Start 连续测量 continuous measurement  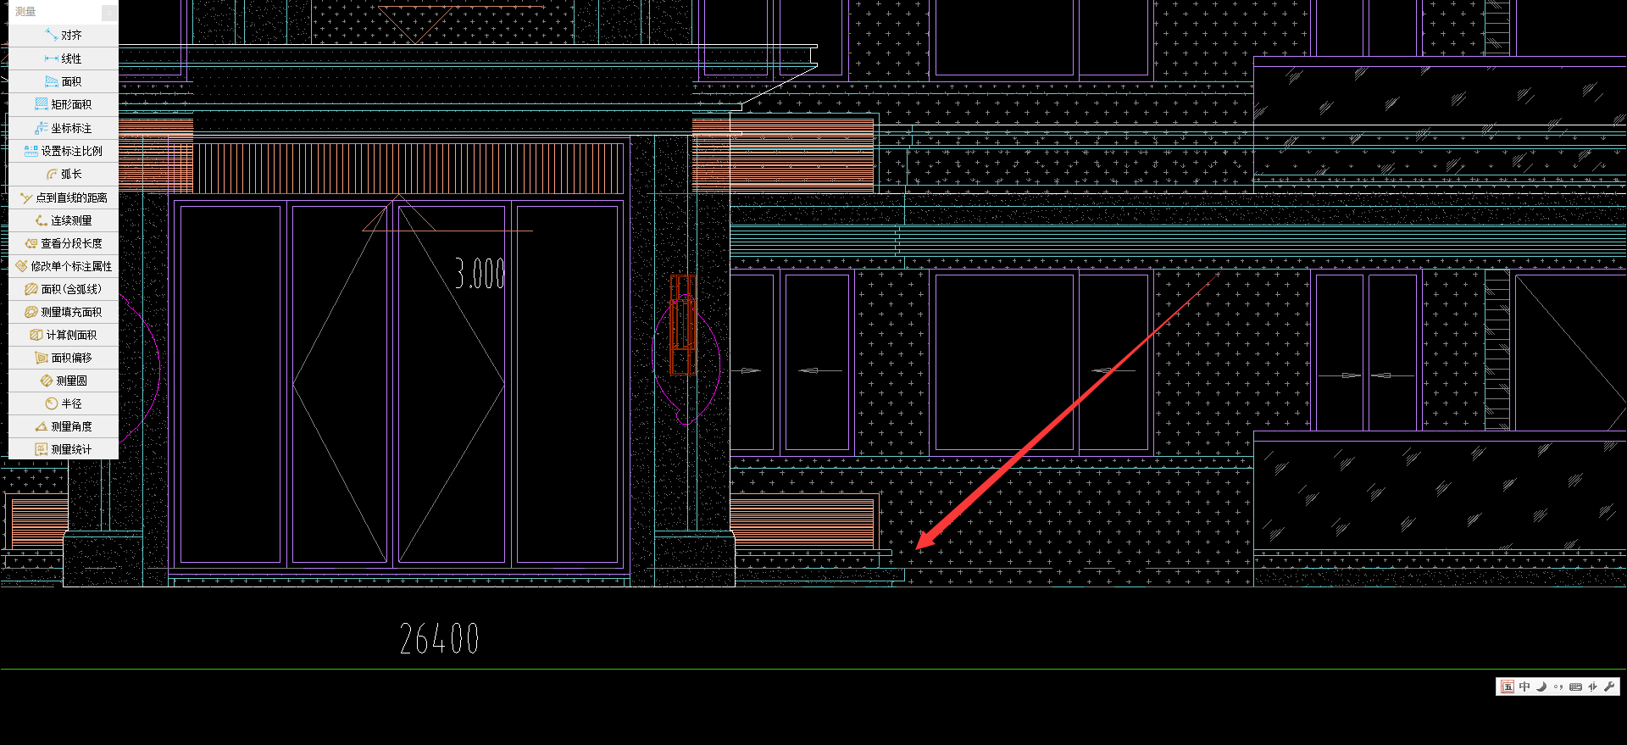click(x=64, y=220)
